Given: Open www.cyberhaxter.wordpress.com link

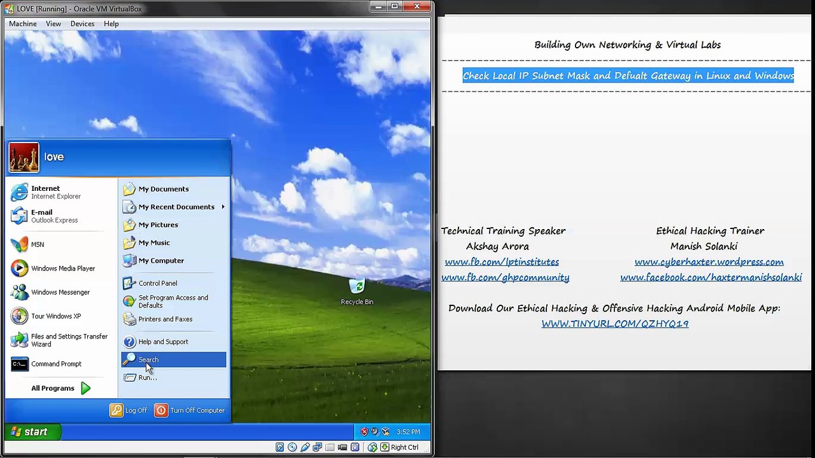Looking at the screenshot, I should coord(709,262).
